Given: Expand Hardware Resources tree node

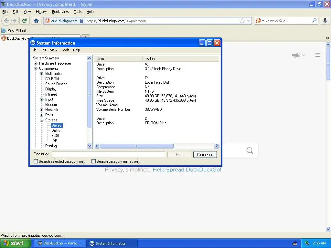Looking at the screenshot, I should (x=36, y=63).
